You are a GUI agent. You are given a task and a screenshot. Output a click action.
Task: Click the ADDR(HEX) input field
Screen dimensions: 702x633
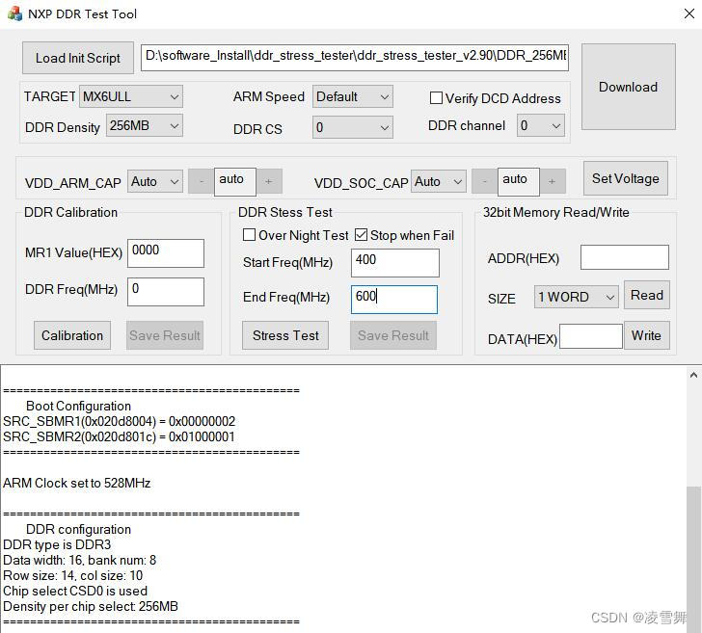(x=625, y=257)
